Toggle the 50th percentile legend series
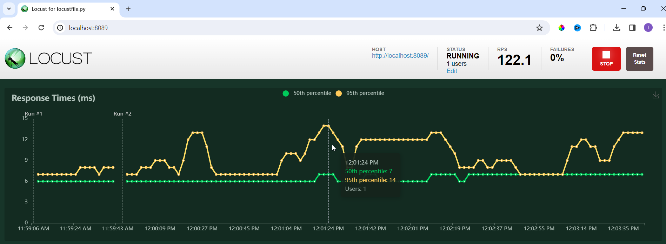This screenshot has width=666, height=244. (x=307, y=93)
